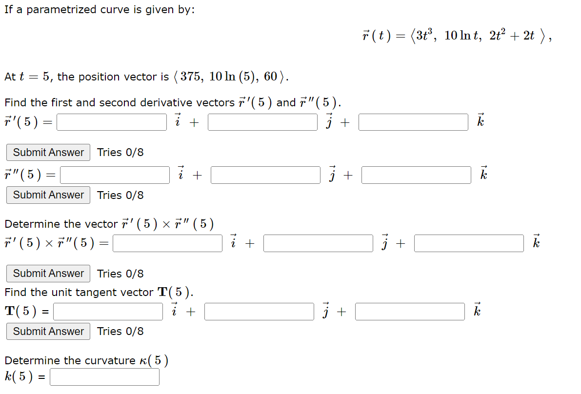Click the k component field for r''(5)
This screenshot has height=394, width=581.
tap(416, 175)
